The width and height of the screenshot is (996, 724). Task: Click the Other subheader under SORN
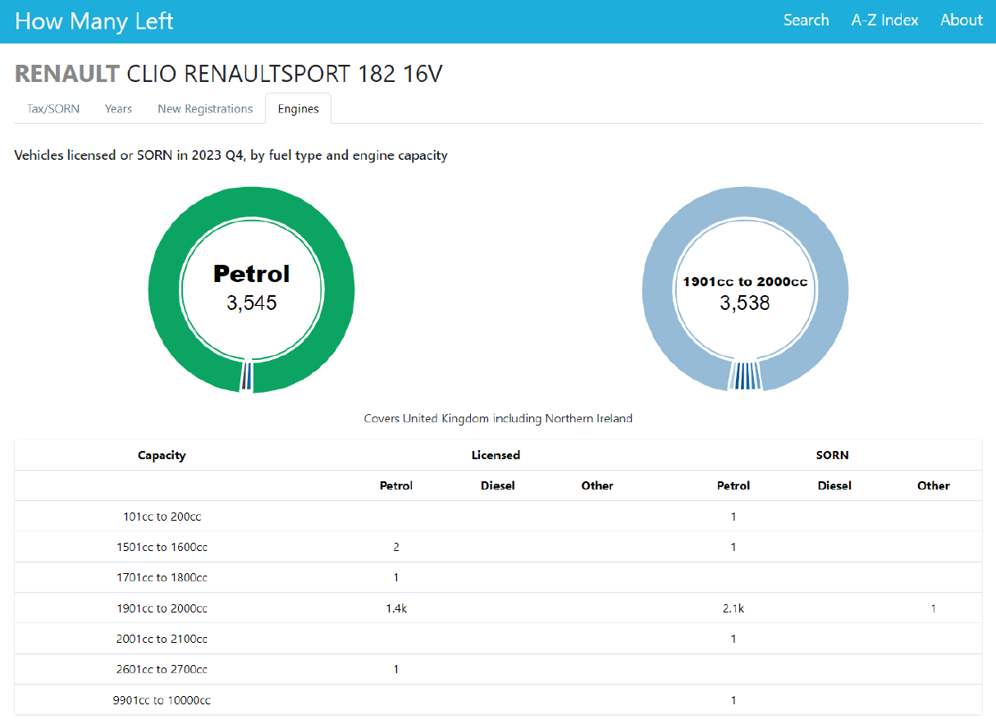pyautogui.click(x=934, y=485)
